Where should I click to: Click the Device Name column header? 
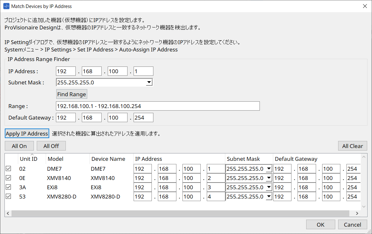(112, 159)
